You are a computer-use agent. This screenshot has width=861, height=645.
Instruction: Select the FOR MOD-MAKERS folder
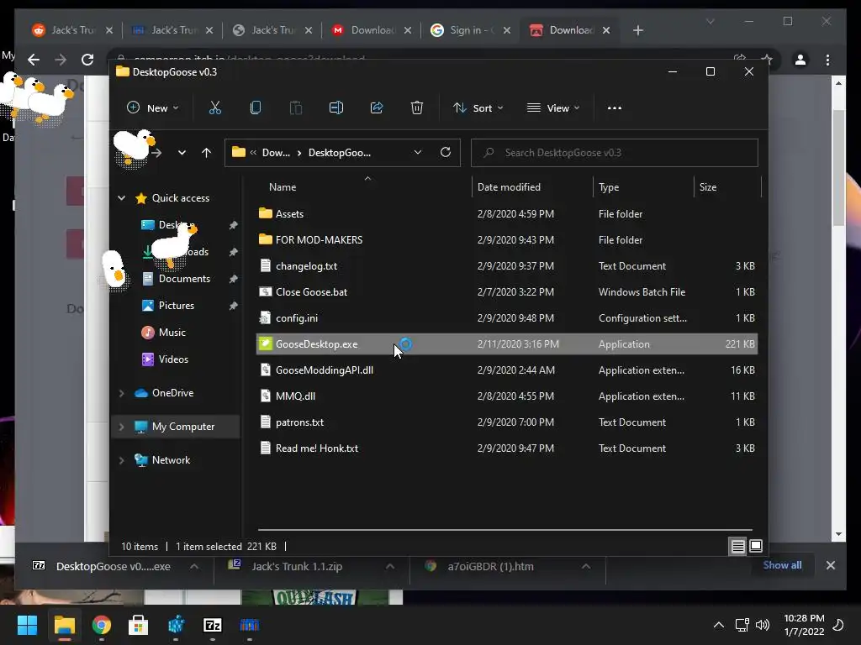pos(507,239)
